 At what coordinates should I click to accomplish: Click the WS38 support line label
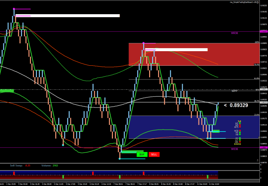[x=234, y=149]
